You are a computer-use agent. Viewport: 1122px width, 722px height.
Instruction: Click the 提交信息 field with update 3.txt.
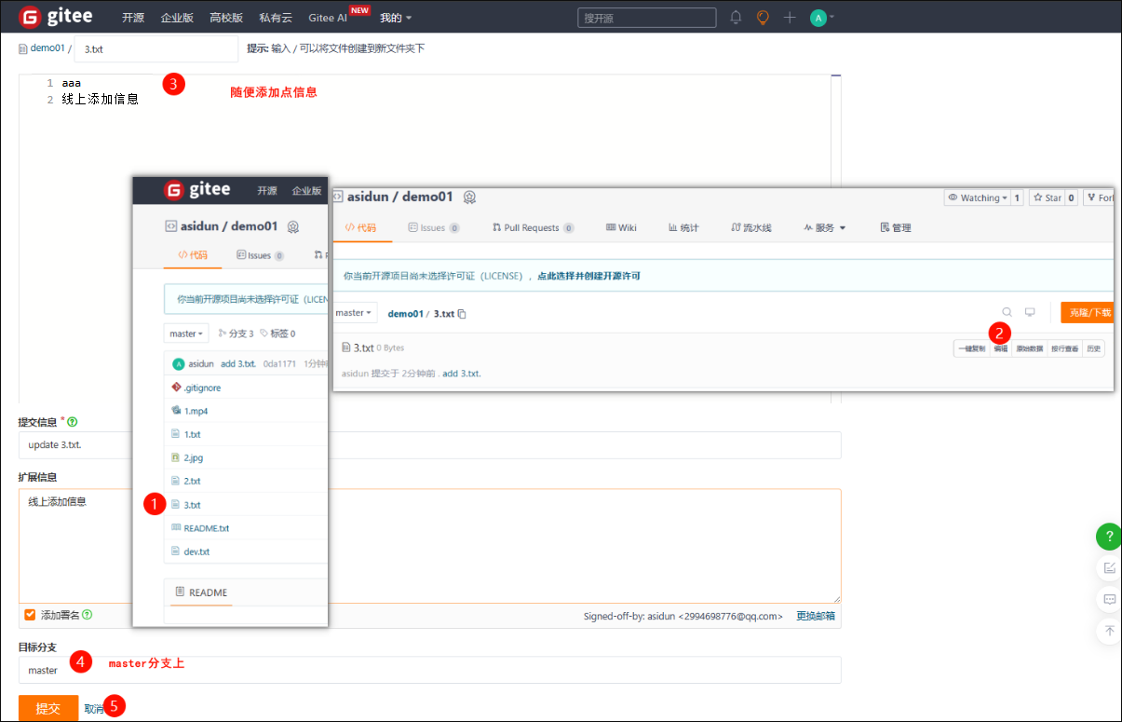[x=429, y=445]
